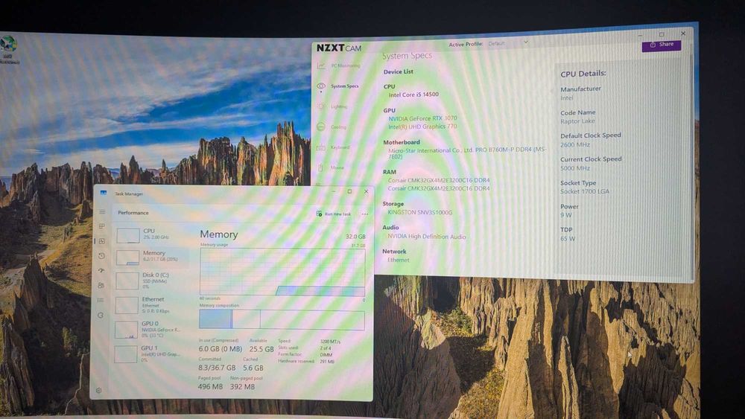This screenshot has width=745, height=419.
Task: Click the 5.6 GB cached value
Action: [x=253, y=368]
